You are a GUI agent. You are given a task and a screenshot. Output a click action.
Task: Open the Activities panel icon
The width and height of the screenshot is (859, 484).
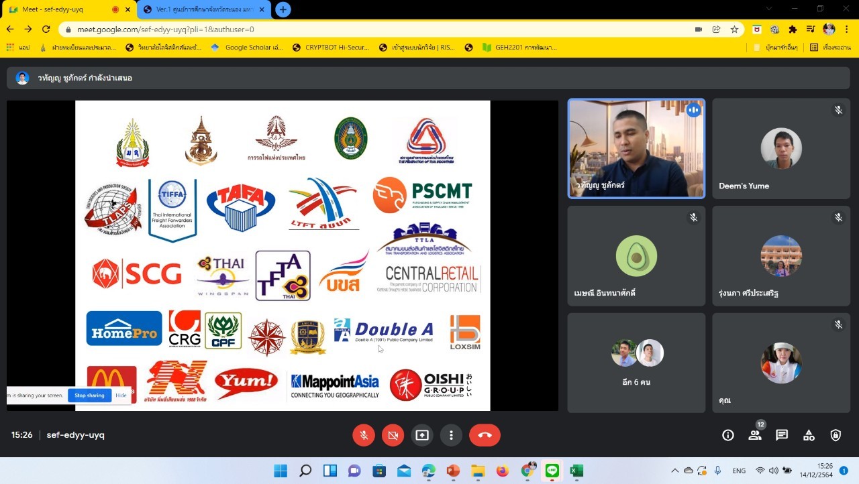point(809,435)
